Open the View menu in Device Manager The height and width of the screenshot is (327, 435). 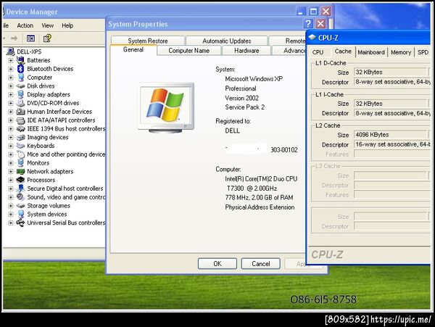point(47,25)
